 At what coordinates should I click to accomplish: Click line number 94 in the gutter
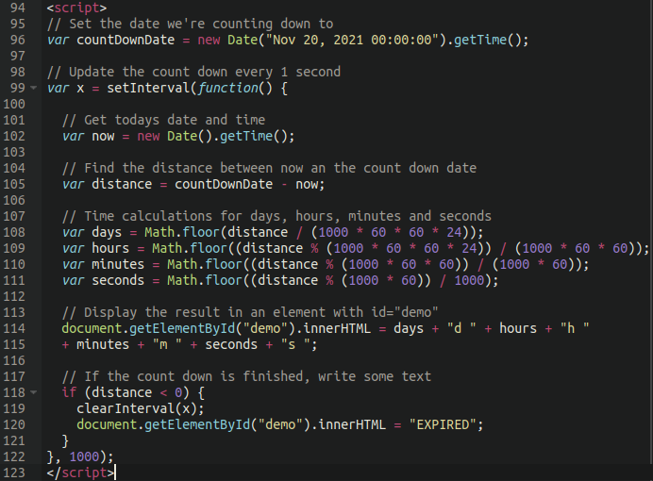click(15, 8)
